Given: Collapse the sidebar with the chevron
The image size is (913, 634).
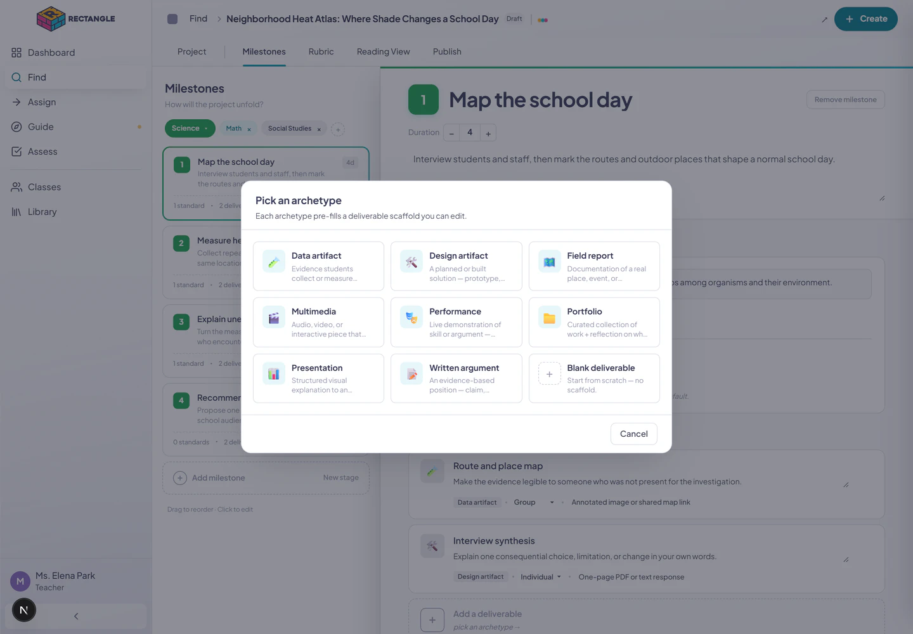Looking at the screenshot, I should pyautogui.click(x=76, y=616).
